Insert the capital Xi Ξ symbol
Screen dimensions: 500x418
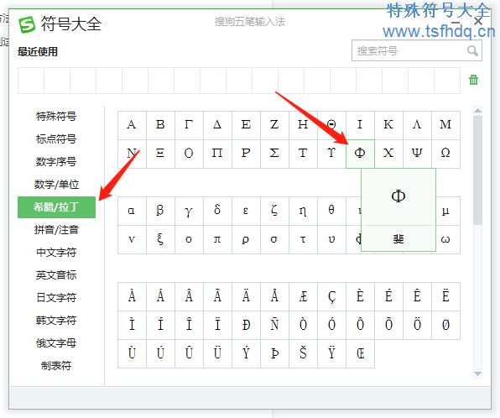[x=160, y=154]
